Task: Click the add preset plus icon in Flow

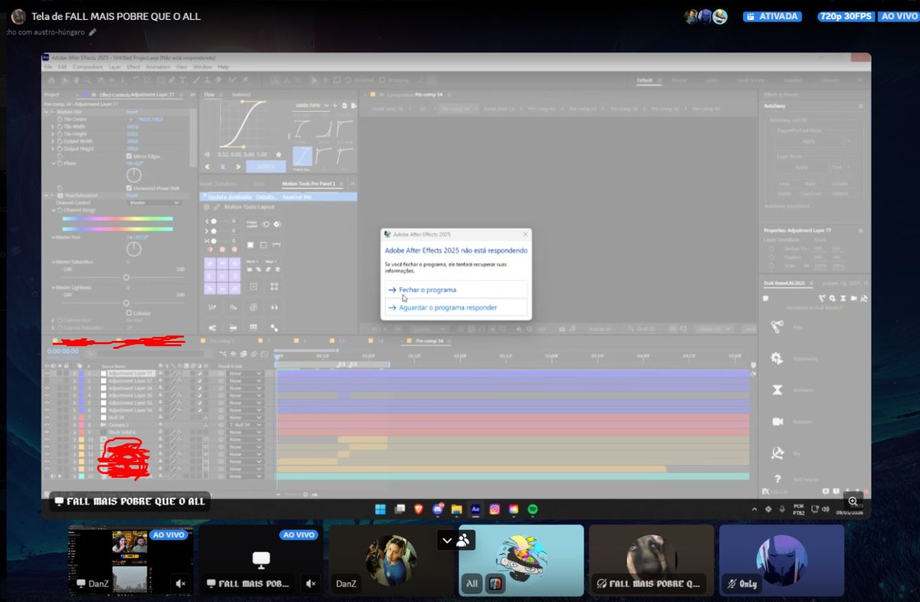Action: 337,105
